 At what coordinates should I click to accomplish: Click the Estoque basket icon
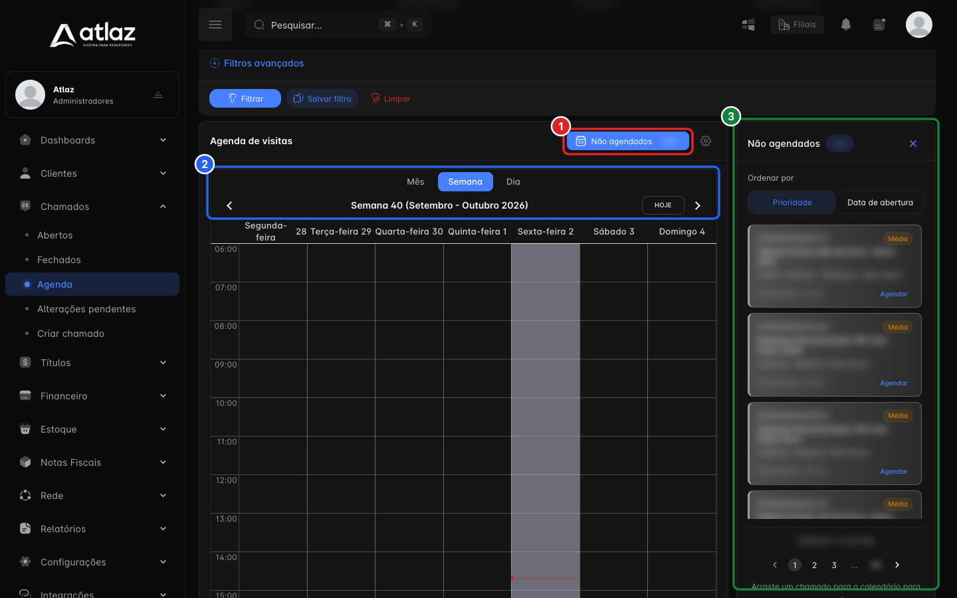(x=25, y=429)
